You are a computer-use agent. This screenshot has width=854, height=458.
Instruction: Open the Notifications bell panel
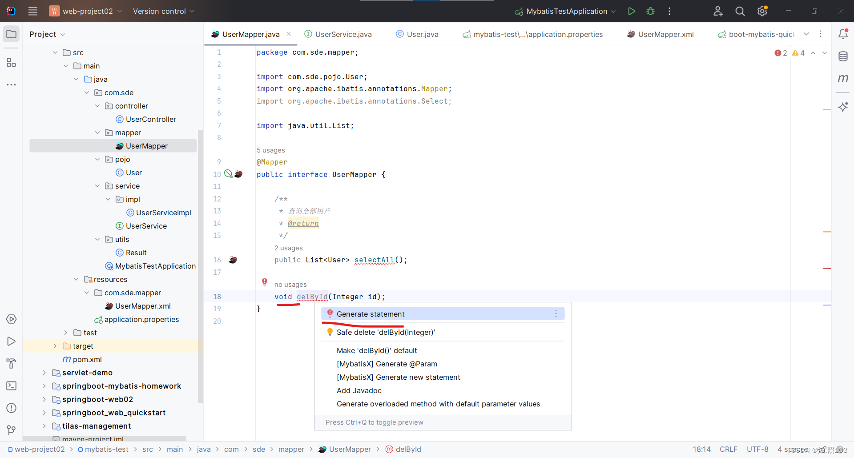(x=843, y=34)
